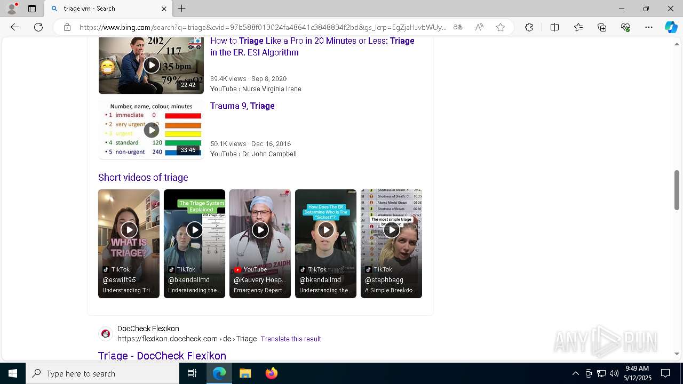Screen dimensions: 683x384
Task: Play the @stephbegg TikTok short video
Action: click(391, 243)
